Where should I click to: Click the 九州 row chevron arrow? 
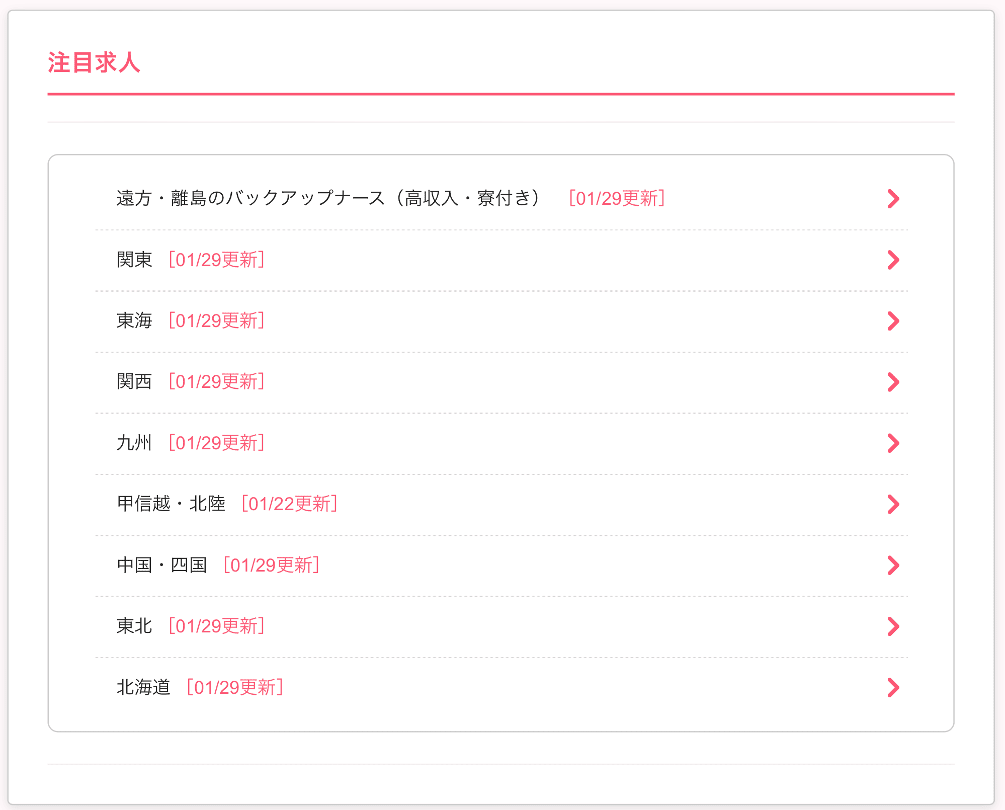point(893,443)
